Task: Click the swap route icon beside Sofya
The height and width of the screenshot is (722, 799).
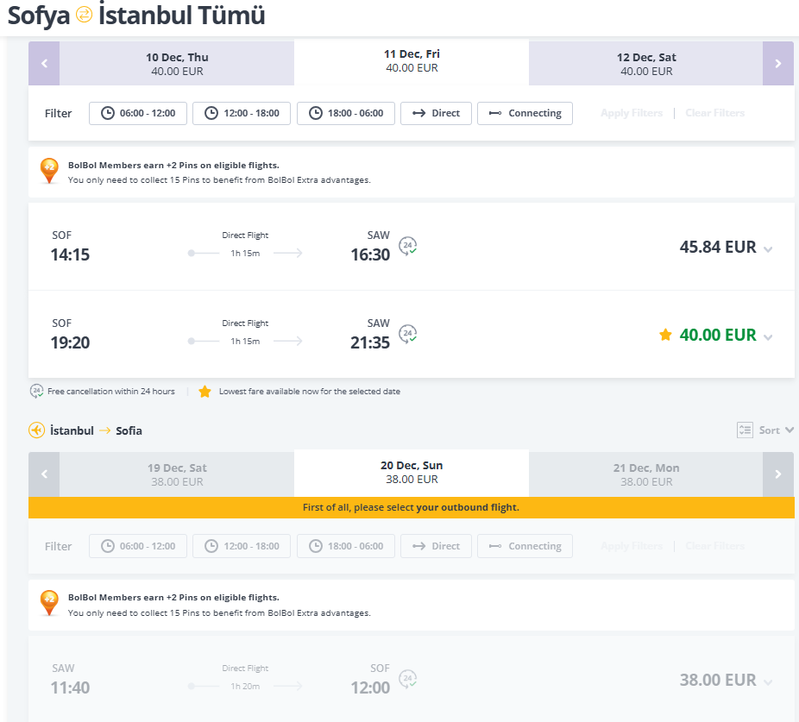Action: click(84, 15)
